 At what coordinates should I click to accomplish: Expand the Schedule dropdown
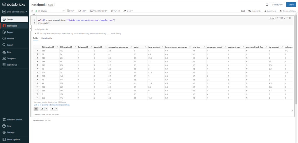coord(277,5)
